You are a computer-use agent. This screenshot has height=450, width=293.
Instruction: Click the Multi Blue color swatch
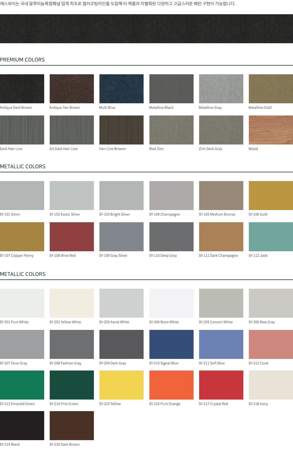[x=122, y=89]
